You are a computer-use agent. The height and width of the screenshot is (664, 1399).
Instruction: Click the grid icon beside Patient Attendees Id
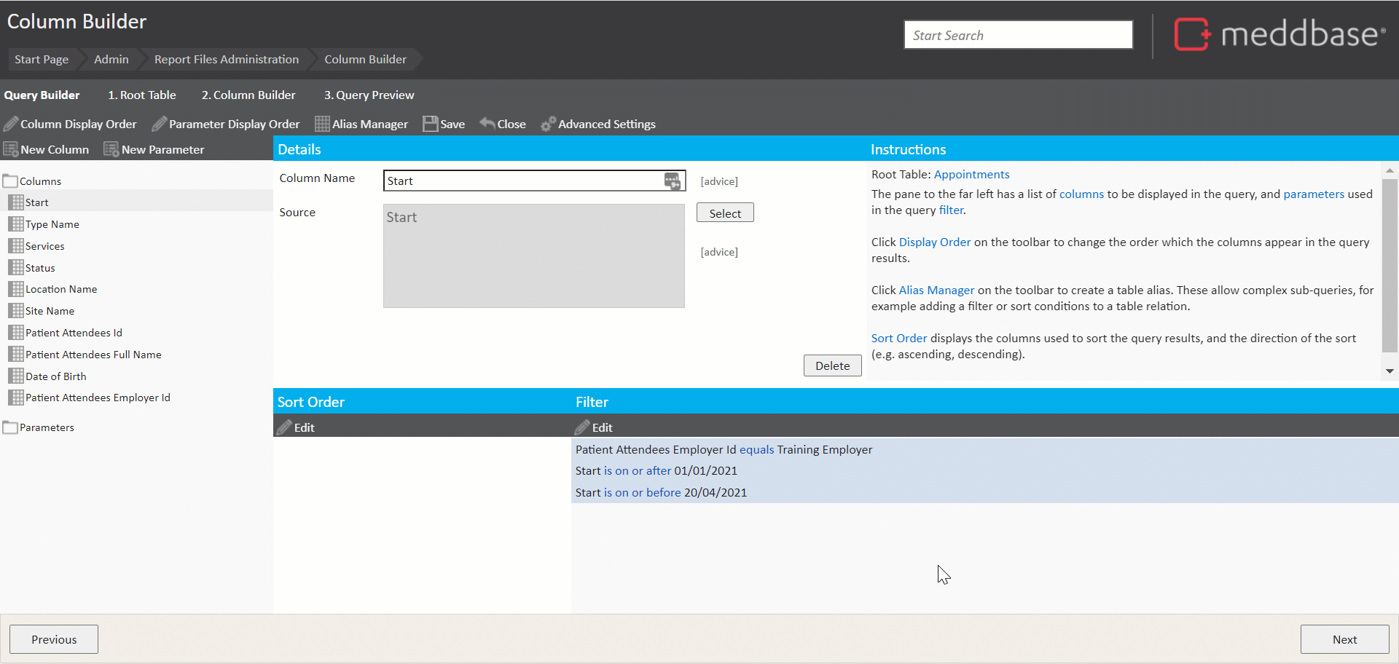pos(16,333)
